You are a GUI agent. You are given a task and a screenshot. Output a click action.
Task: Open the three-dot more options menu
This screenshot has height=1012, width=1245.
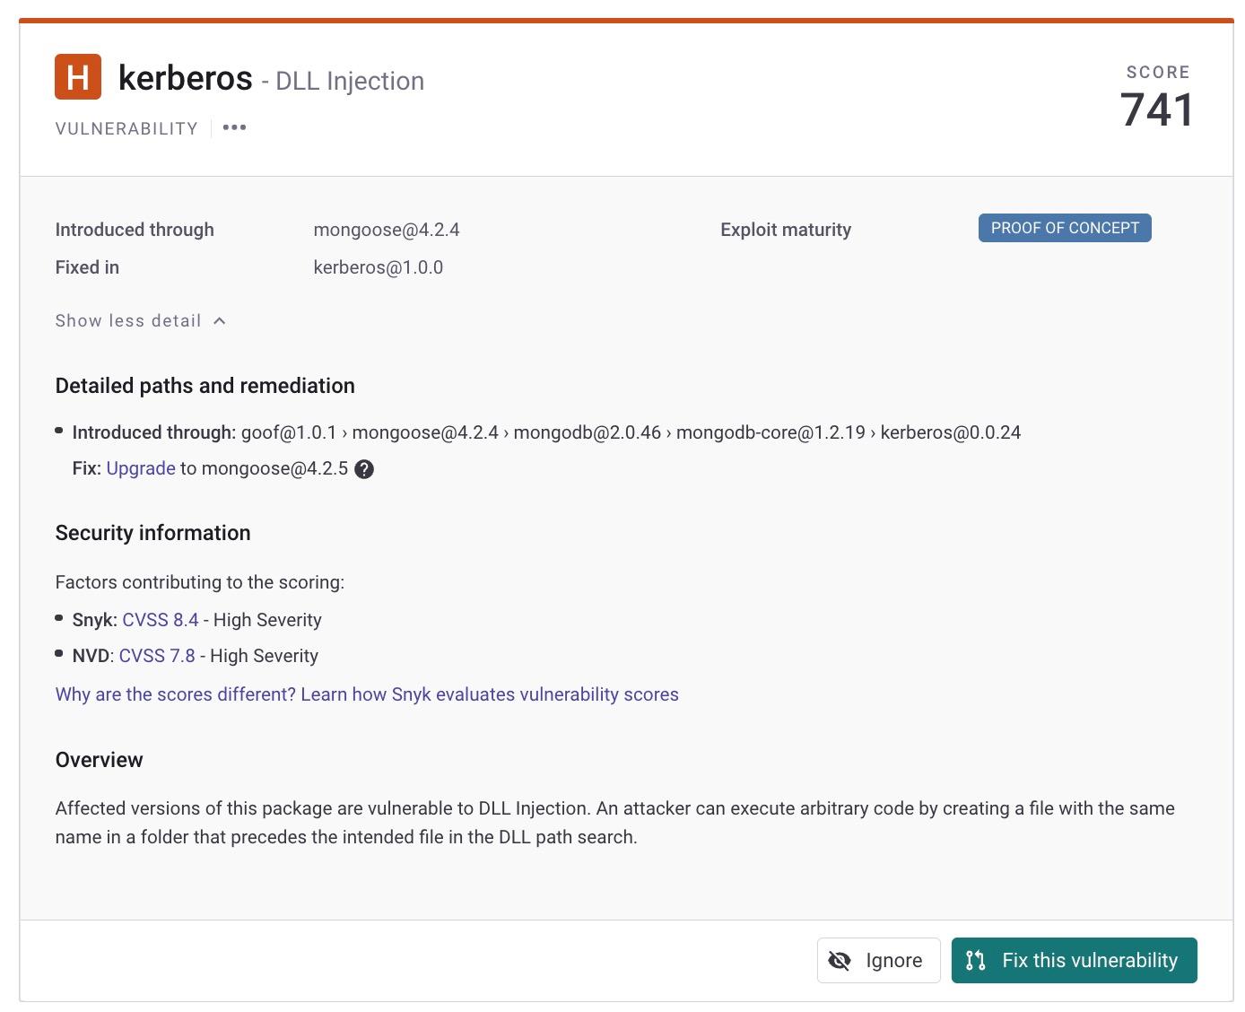click(234, 127)
